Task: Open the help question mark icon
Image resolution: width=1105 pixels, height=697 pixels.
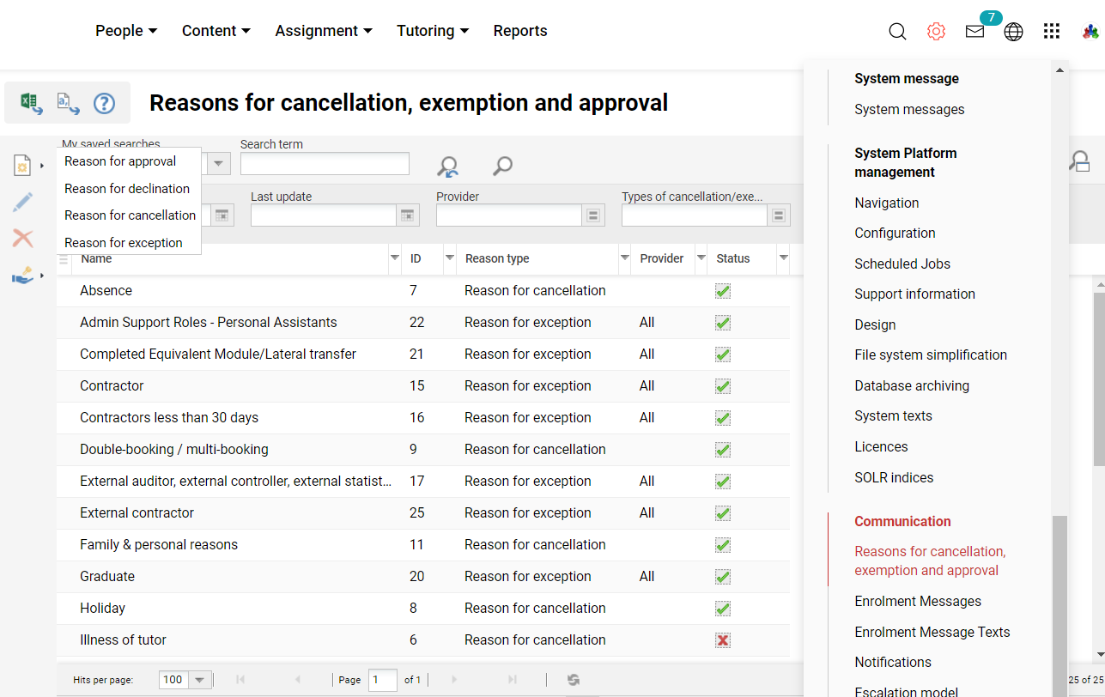Action: (x=104, y=103)
